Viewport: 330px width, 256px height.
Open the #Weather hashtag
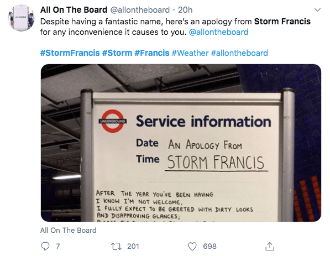coord(190,53)
